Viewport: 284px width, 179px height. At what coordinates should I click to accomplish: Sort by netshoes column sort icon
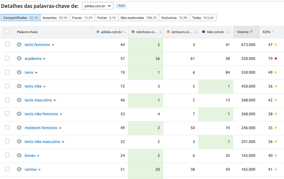(161, 32)
